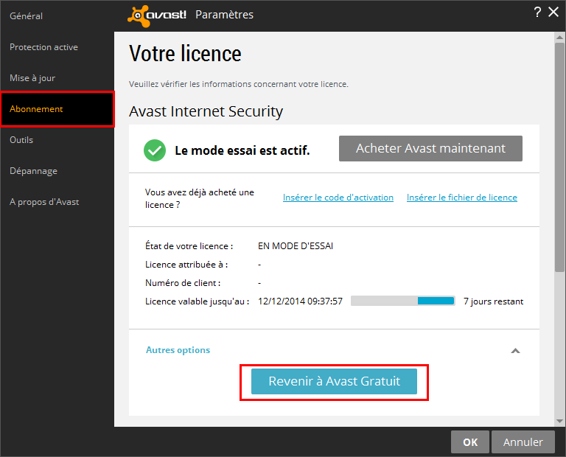Click the date 12/12/2014 09:37:57
Screen dimensions: 566x457
(300, 301)
